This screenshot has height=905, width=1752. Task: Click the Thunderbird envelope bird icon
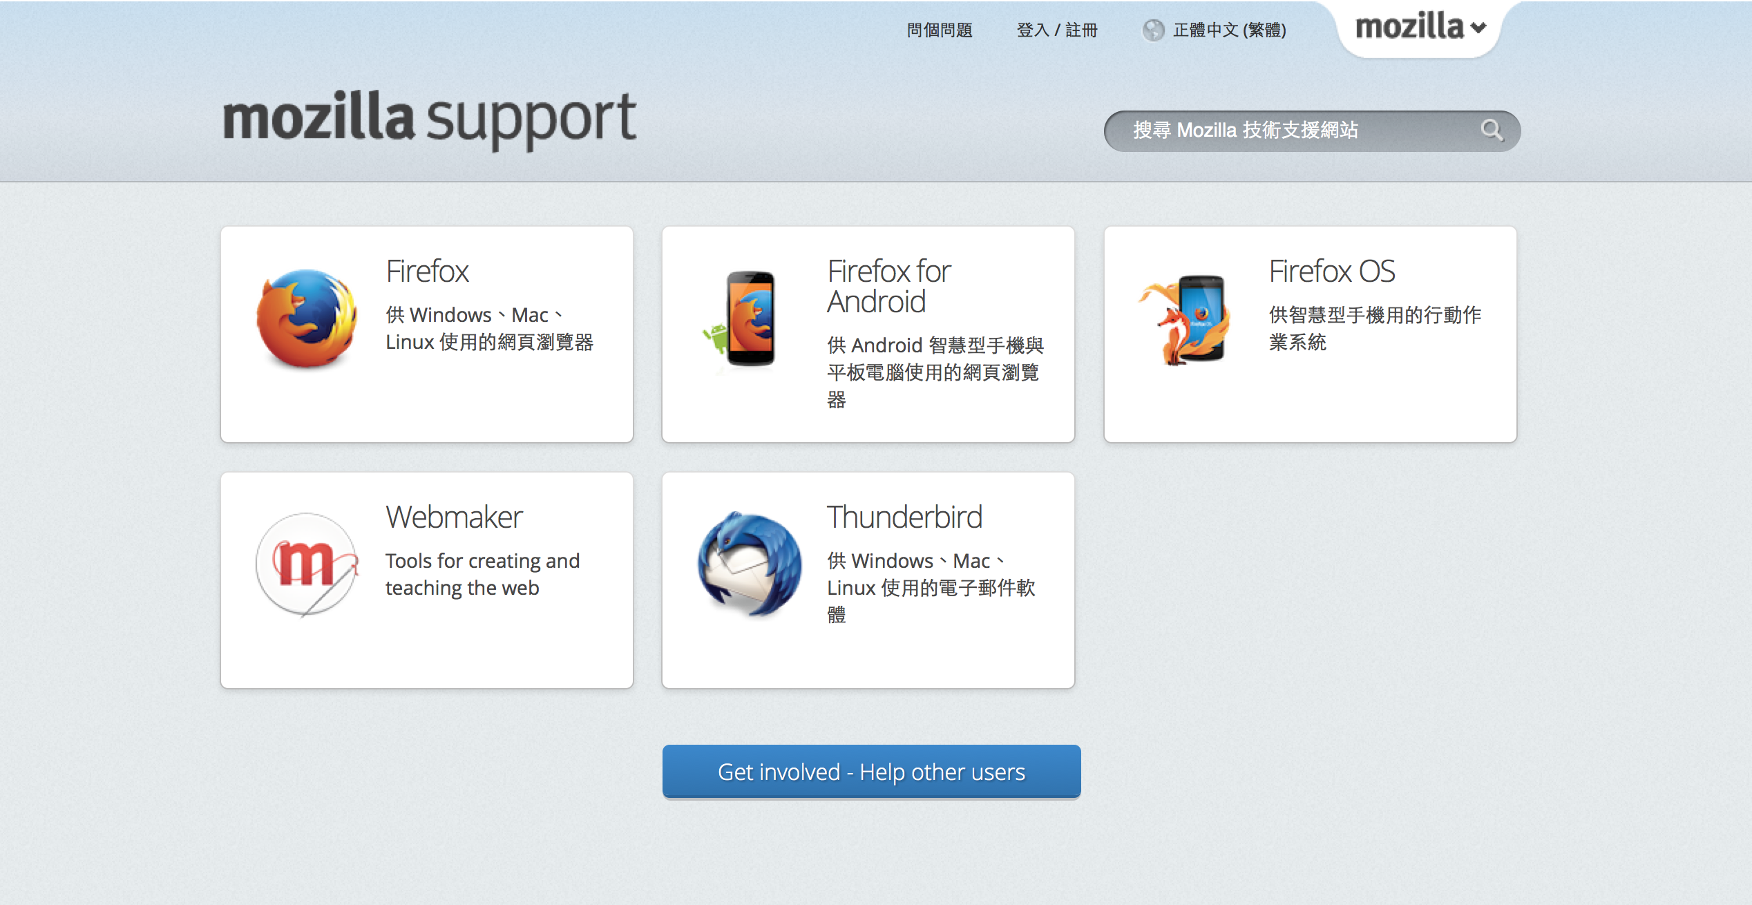click(749, 564)
